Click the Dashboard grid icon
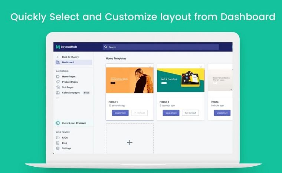 click(x=58, y=62)
